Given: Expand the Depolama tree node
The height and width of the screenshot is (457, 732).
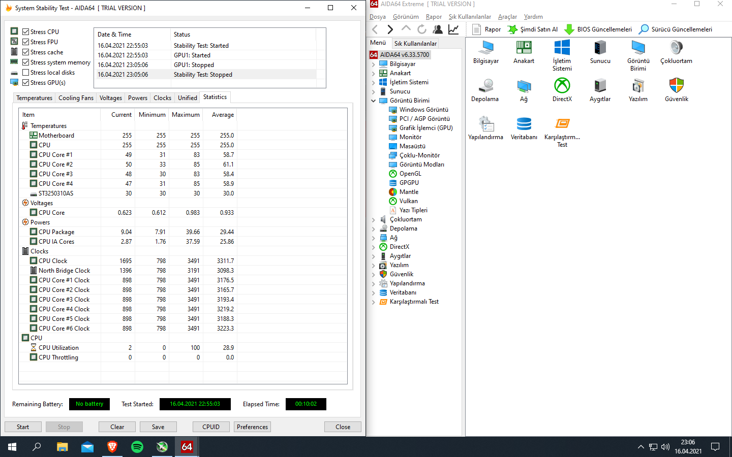Looking at the screenshot, I should (374, 228).
